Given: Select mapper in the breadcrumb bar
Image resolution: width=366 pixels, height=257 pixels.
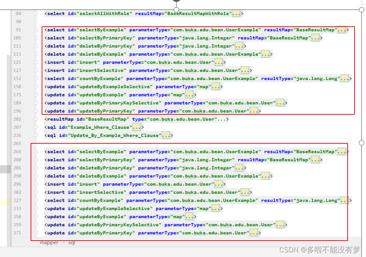Looking at the screenshot, I should [x=49, y=243].
